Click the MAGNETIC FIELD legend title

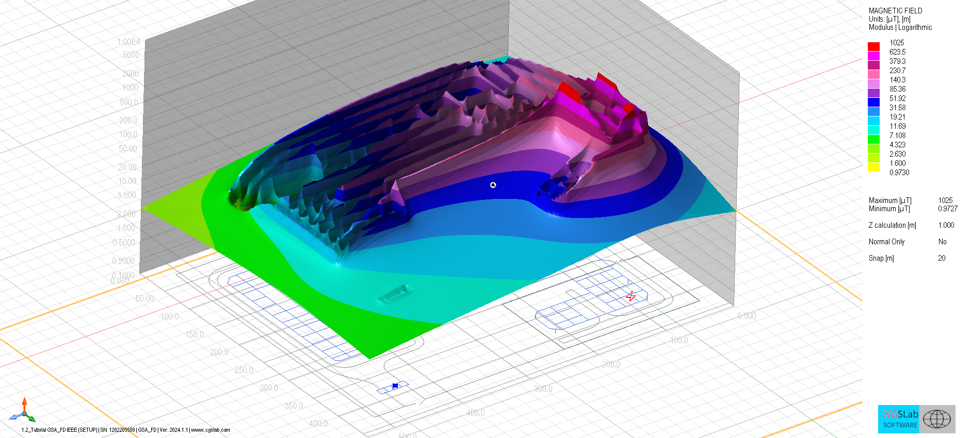click(x=895, y=11)
